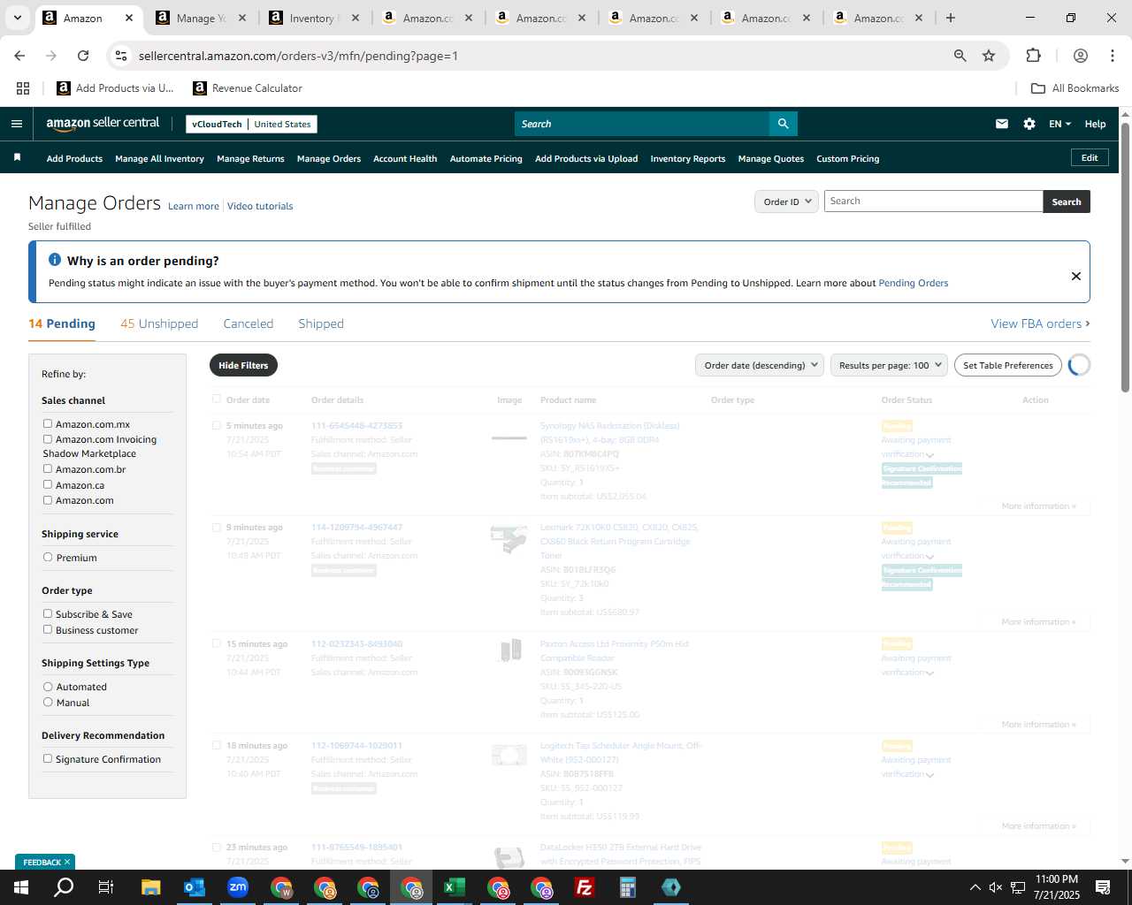
Task: Open the All Bookmarks folder
Action: (x=1075, y=88)
